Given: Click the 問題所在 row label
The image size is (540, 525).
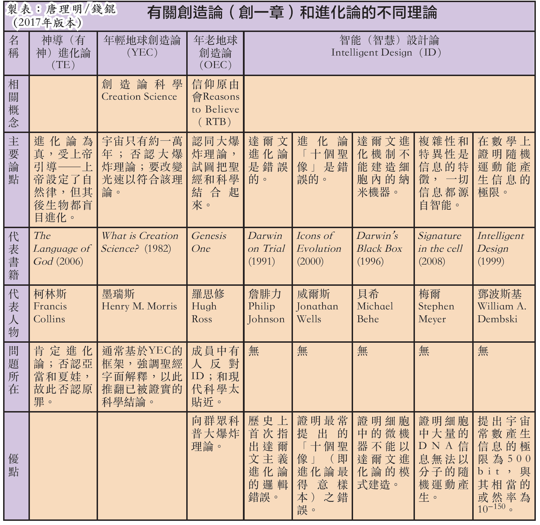Looking at the screenshot, I should click(x=14, y=370).
